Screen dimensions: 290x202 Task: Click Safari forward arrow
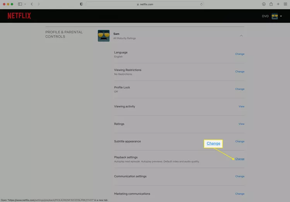click(x=38, y=4)
